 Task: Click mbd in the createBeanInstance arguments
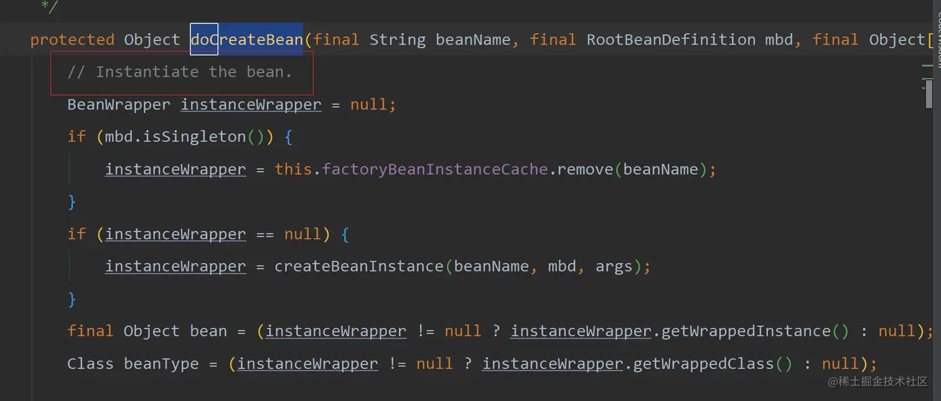(x=562, y=266)
